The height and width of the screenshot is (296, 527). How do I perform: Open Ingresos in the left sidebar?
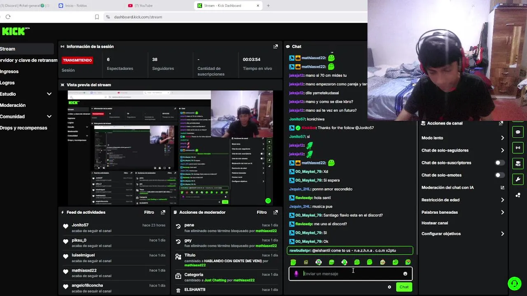point(9,72)
